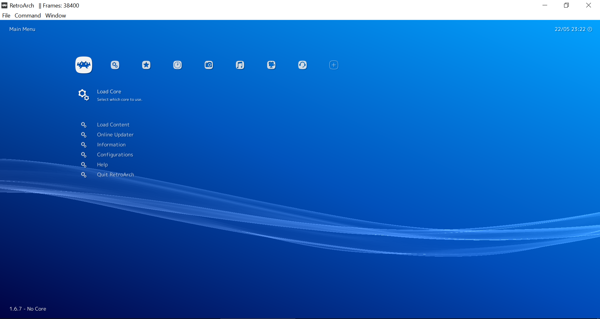Click the RetroArch title bar app icon
This screenshot has height=319, width=600.
click(4, 5)
